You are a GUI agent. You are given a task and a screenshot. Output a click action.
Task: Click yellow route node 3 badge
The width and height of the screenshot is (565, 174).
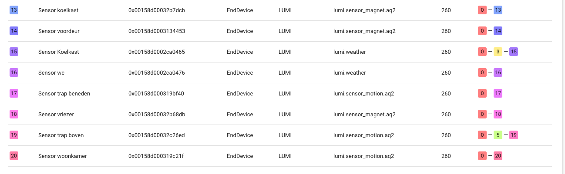[x=498, y=52]
